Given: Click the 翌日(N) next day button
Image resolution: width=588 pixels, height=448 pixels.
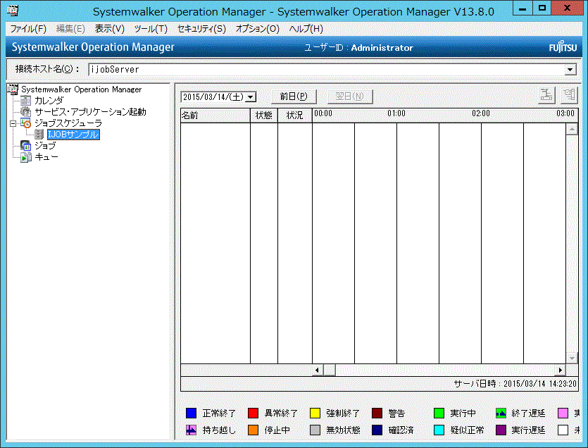Looking at the screenshot, I should 350,97.
